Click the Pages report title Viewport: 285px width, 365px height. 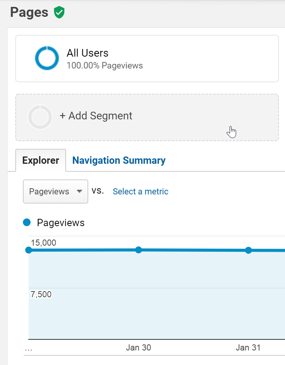pos(29,12)
